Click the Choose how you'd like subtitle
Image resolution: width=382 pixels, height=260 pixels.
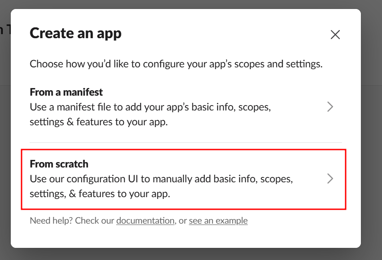pos(176,64)
